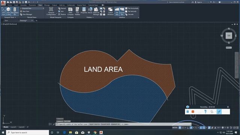
Task: Switch to the Layout1 tab
Action: (13, 127)
